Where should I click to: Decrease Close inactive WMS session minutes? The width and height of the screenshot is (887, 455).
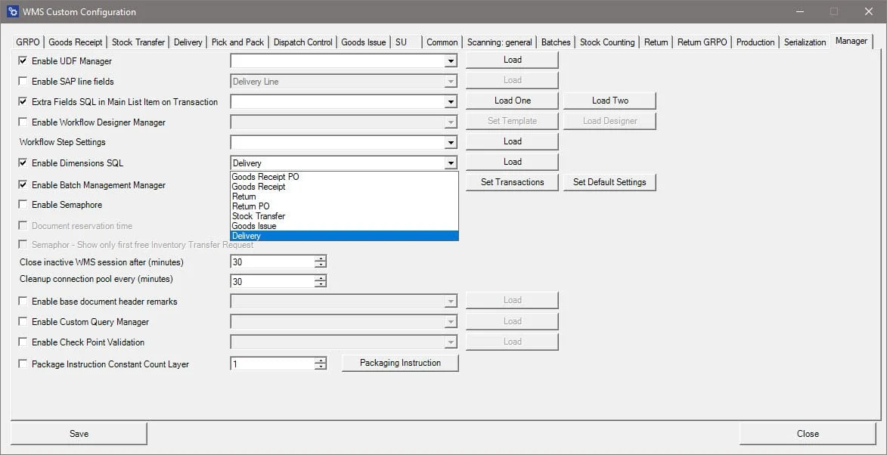click(321, 265)
